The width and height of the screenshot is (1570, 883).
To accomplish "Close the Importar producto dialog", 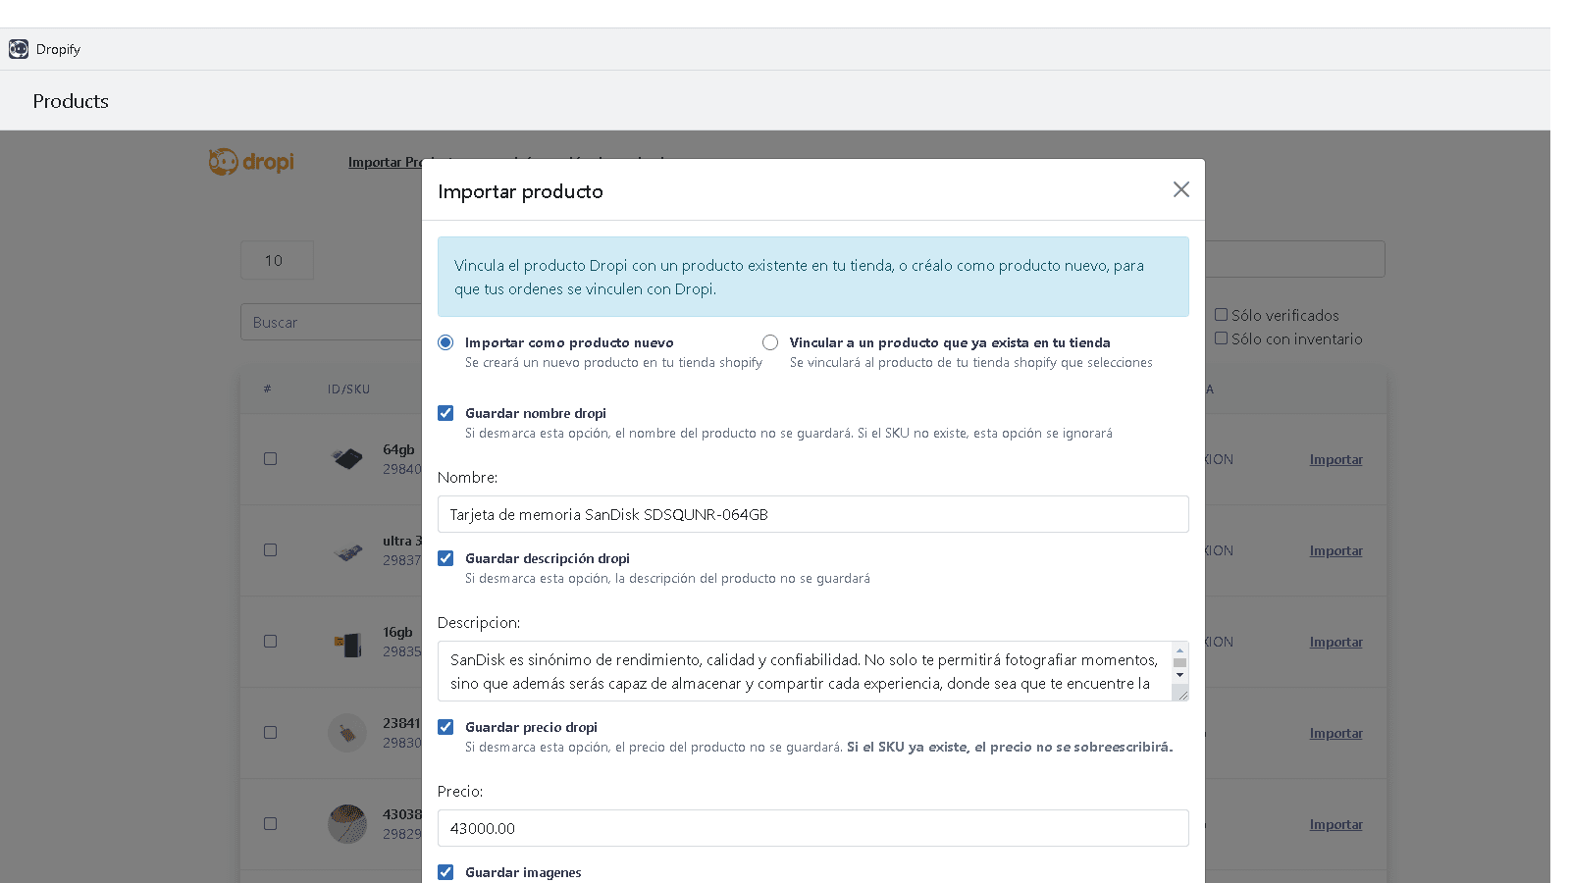I will (1181, 189).
